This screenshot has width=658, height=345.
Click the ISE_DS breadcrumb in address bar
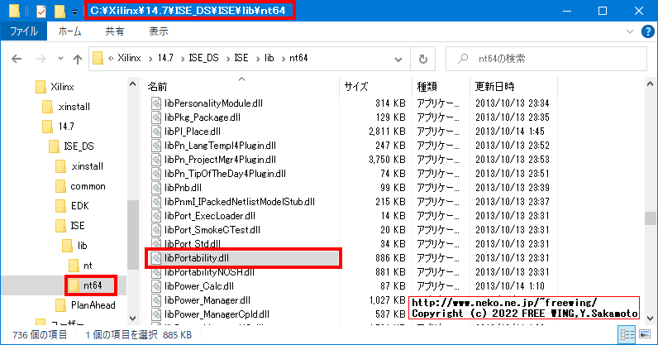coord(204,58)
